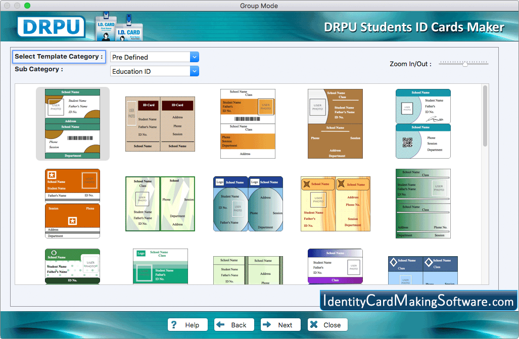This screenshot has height=339, width=519.
Task: Pick the orange barcode ID template
Action: coord(248,124)
